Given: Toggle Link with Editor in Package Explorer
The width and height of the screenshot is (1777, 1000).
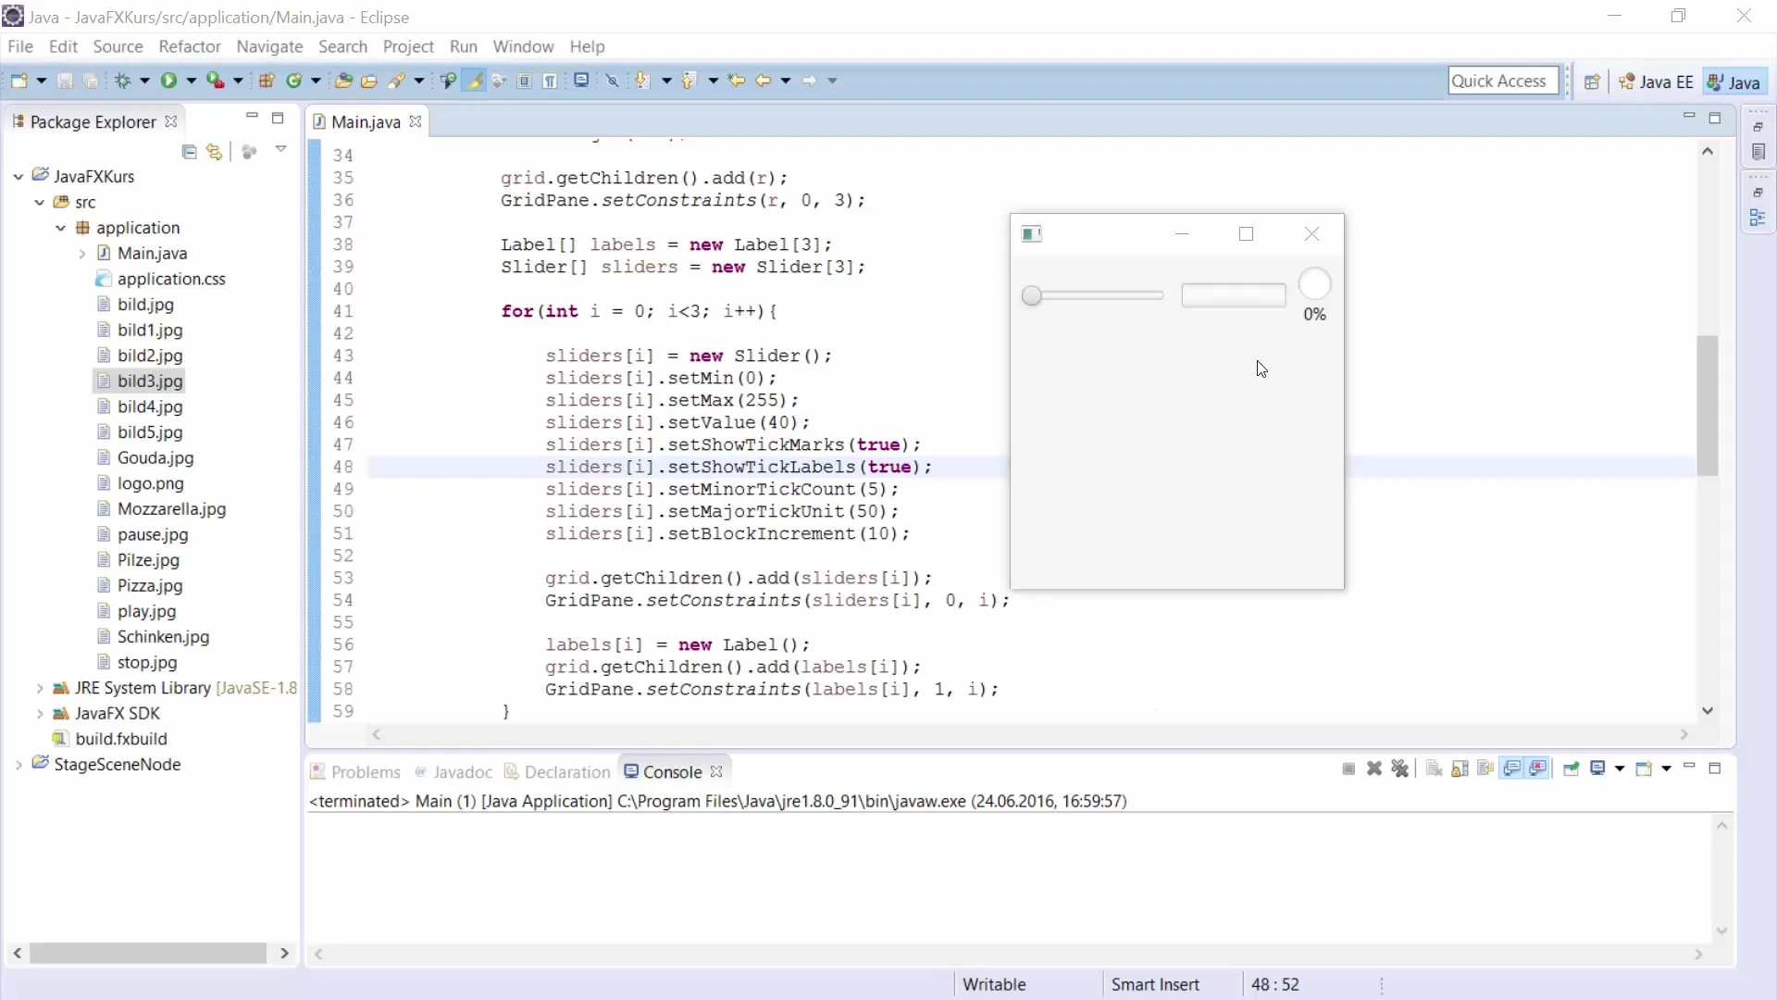Looking at the screenshot, I should point(215,152).
